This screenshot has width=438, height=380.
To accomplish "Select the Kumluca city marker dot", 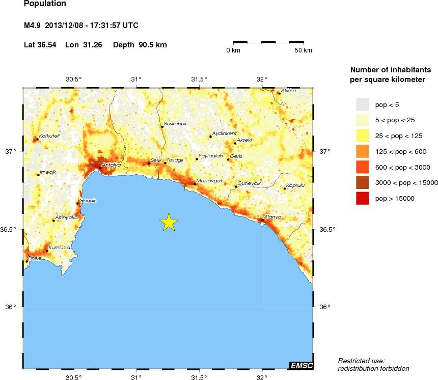I will pos(47,250).
